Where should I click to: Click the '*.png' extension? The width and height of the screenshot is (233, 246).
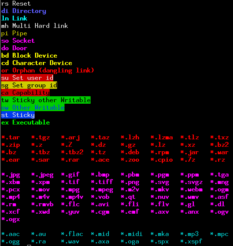tap(130, 182)
